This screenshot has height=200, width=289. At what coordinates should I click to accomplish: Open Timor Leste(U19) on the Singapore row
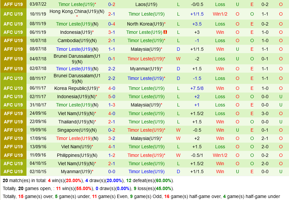146,130
